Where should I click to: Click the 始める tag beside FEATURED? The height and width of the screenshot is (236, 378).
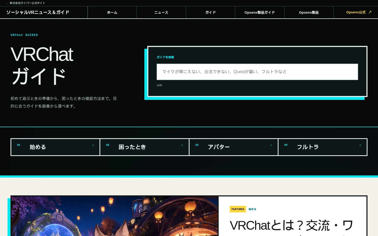[x=253, y=209]
